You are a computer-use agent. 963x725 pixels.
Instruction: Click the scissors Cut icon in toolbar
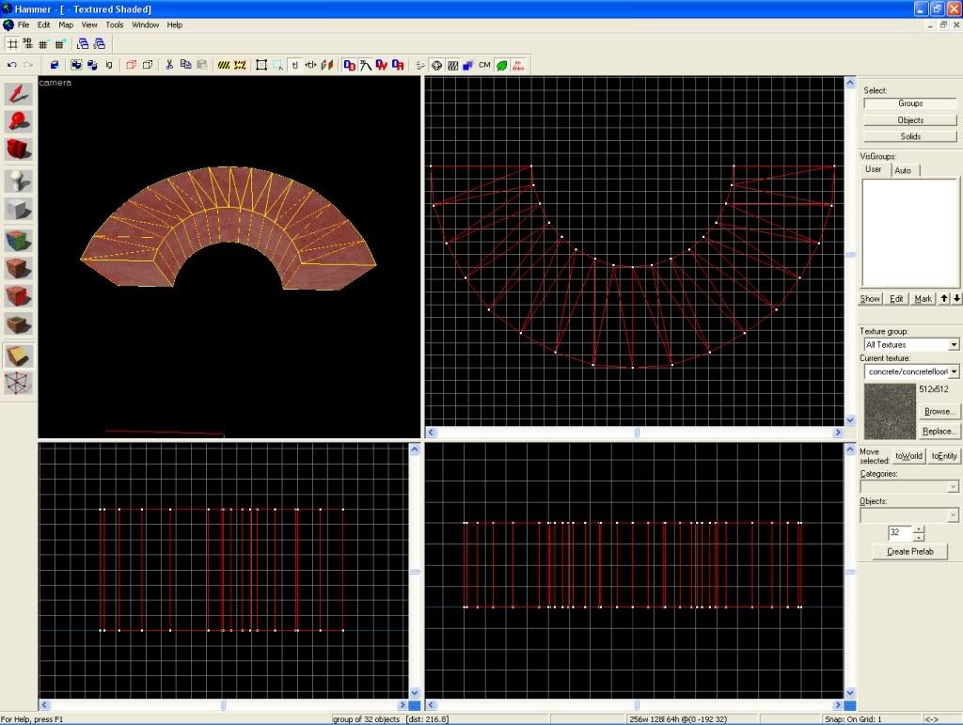[169, 65]
